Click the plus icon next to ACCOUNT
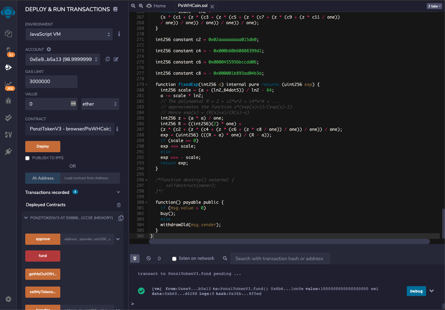This screenshot has height=310, width=445. [49, 49]
